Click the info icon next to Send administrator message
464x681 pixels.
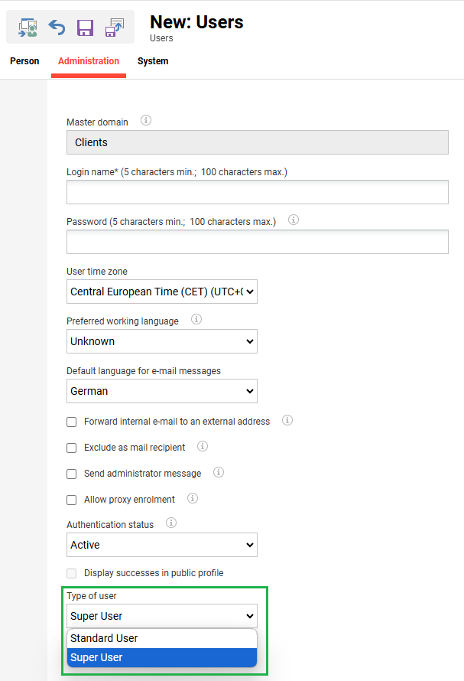218,472
